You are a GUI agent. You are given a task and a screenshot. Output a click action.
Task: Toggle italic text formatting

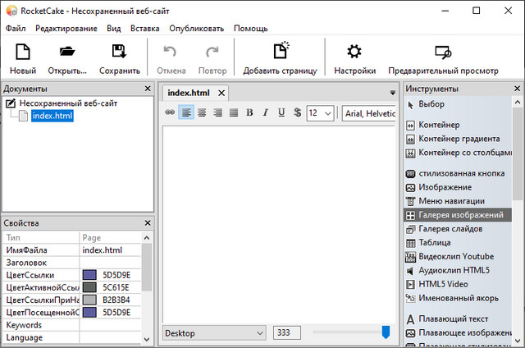[x=266, y=112]
